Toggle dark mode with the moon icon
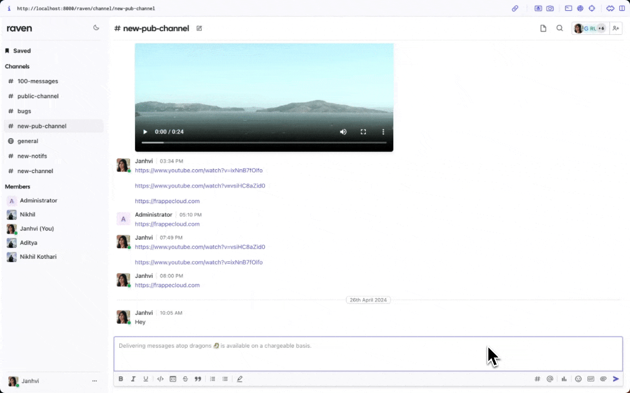Viewport: 630px width, 393px height. (x=96, y=28)
